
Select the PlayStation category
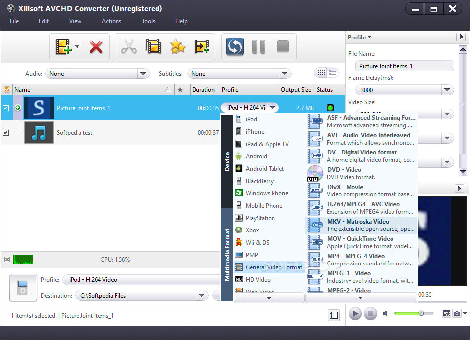pyautogui.click(x=269, y=218)
